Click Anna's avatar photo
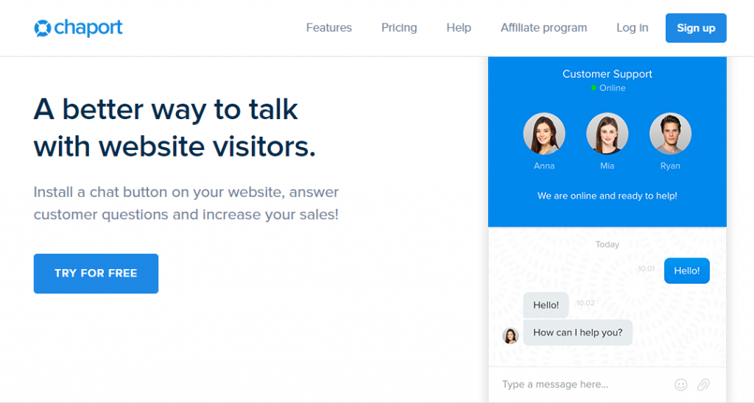Viewport: 754px width, 403px height. [x=544, y=134]
